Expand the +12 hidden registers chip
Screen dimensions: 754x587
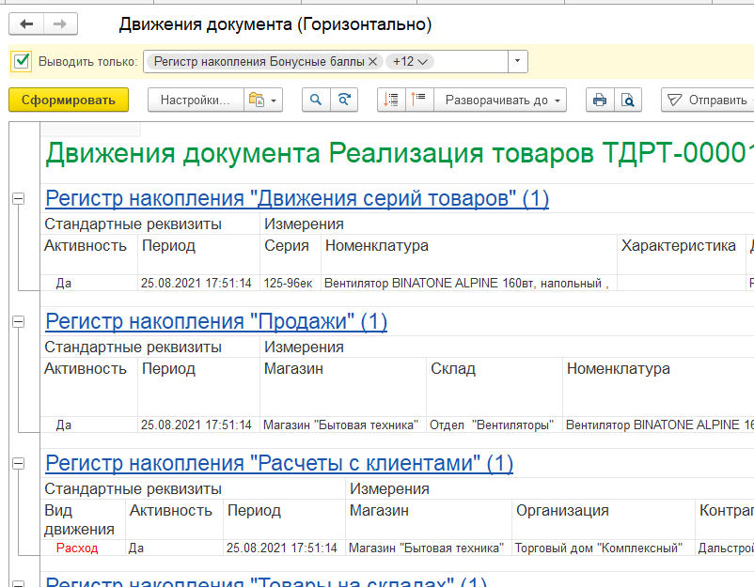tap(410, 61)
